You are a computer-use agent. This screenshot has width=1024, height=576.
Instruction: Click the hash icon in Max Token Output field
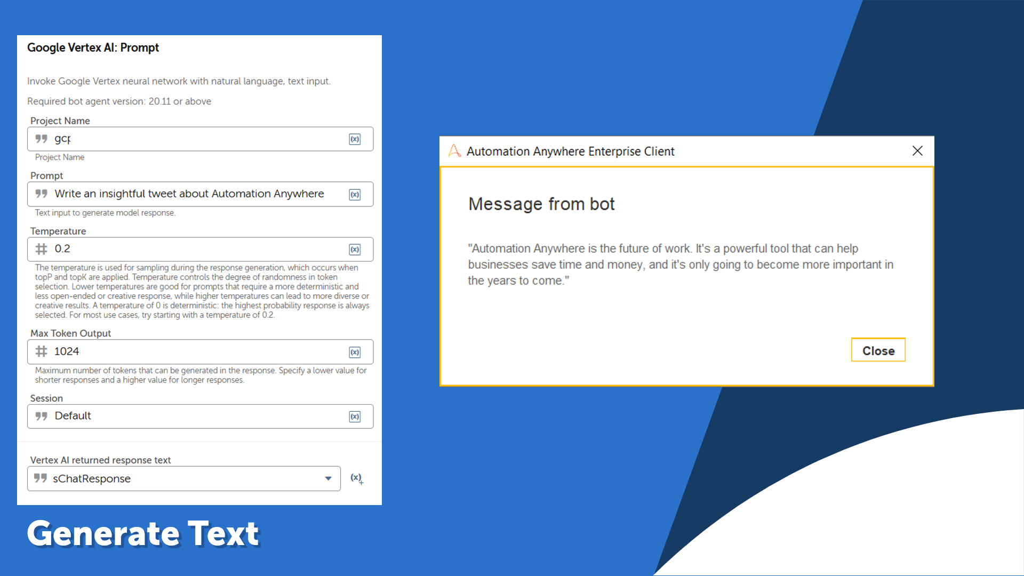[42, 351]
